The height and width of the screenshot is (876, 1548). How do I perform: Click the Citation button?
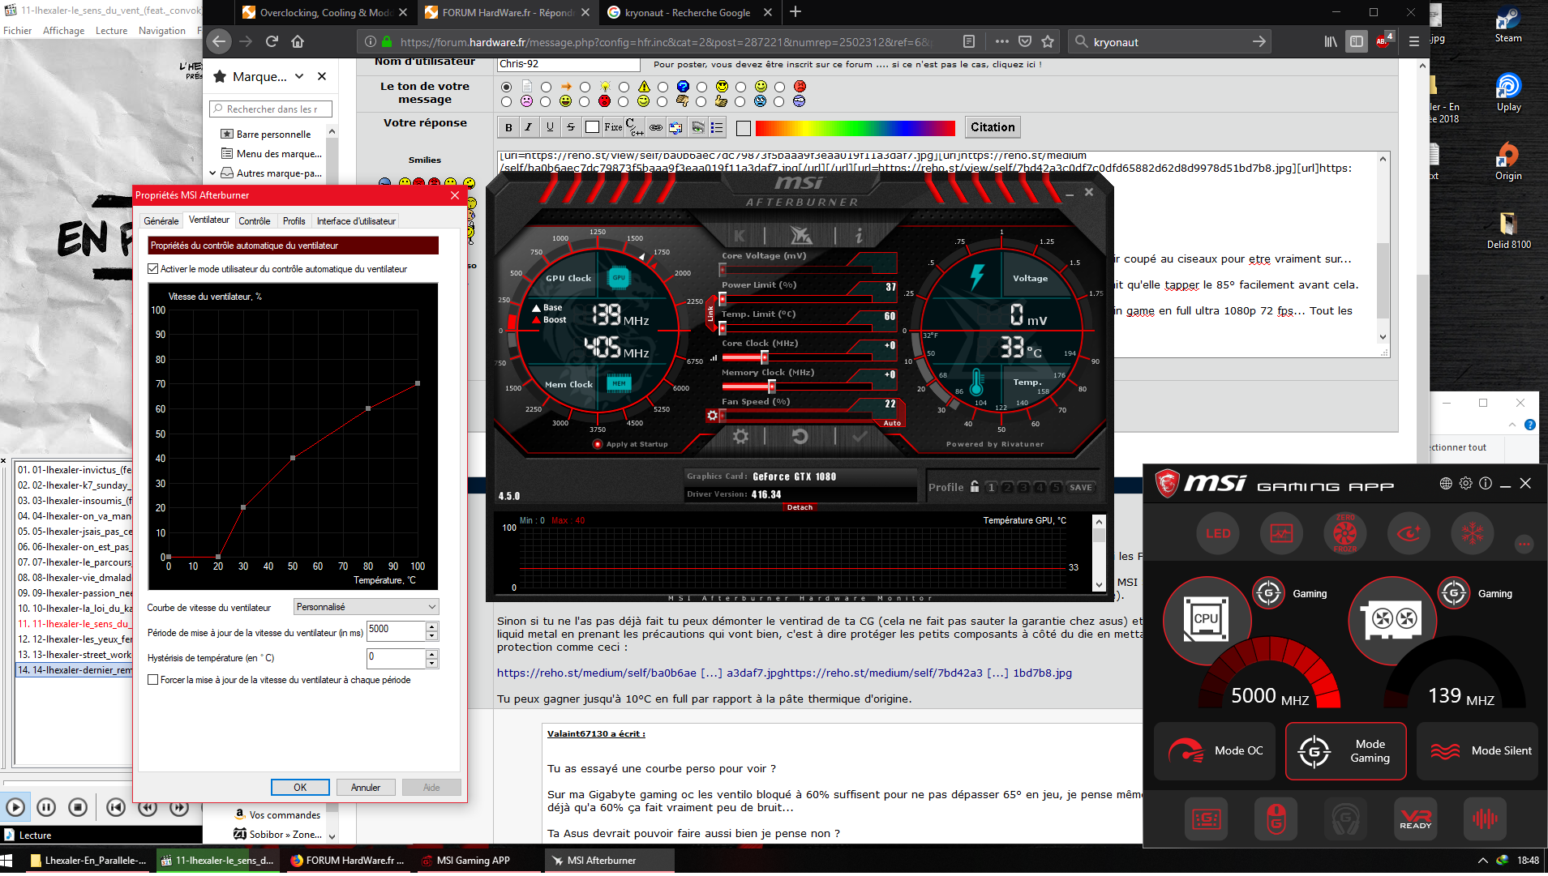993,127
